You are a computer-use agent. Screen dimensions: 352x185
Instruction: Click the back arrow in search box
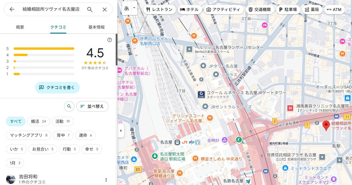(x=12, y=9)
